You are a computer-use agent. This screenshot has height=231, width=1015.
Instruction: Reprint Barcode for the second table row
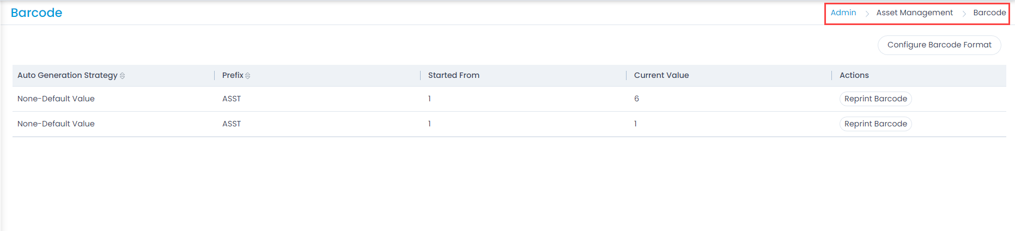[x=875, y=124]
